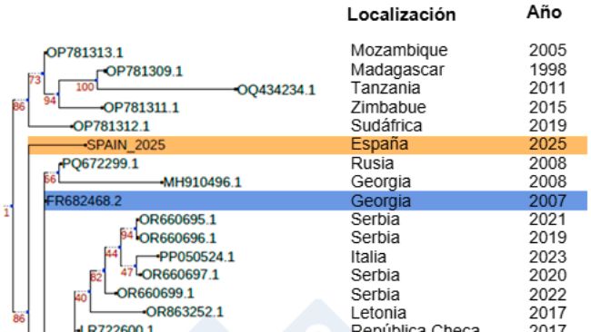Click the location Madagascar
Image resolution: width=591 pixels, height=332 pixels.
pyautogui.click(x=397, y=70)
